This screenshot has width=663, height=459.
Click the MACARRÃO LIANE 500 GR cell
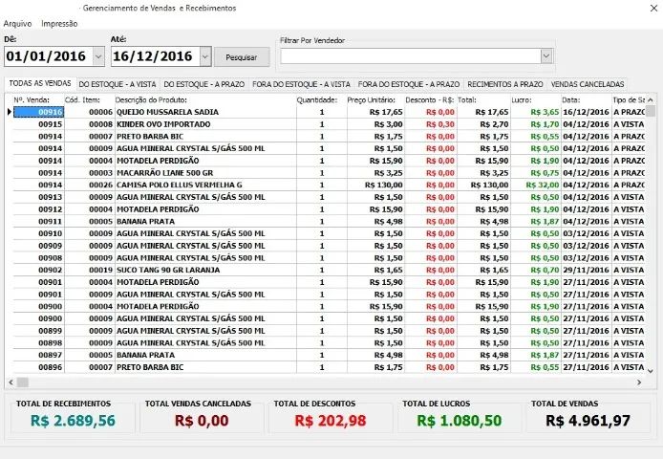coord(205,173)
